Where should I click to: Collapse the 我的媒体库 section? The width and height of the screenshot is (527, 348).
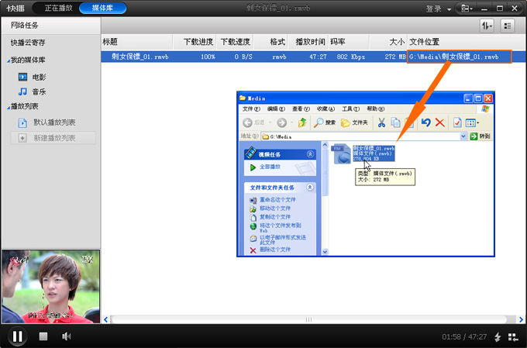pyautogui.click(x=8, y=60)
